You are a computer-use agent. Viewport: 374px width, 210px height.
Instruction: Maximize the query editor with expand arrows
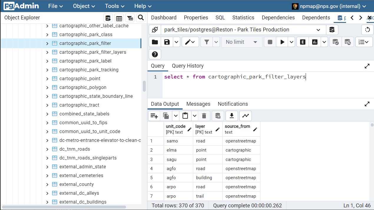click(367, 66)
